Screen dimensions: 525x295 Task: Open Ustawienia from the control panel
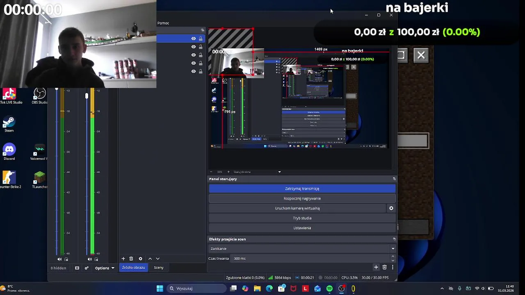pyautogui.click(x=302, y=228)
